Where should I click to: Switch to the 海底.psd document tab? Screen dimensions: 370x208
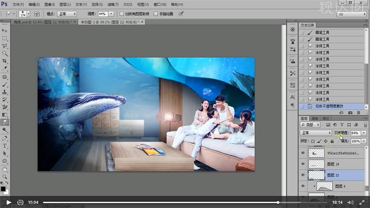coord(39,22)
